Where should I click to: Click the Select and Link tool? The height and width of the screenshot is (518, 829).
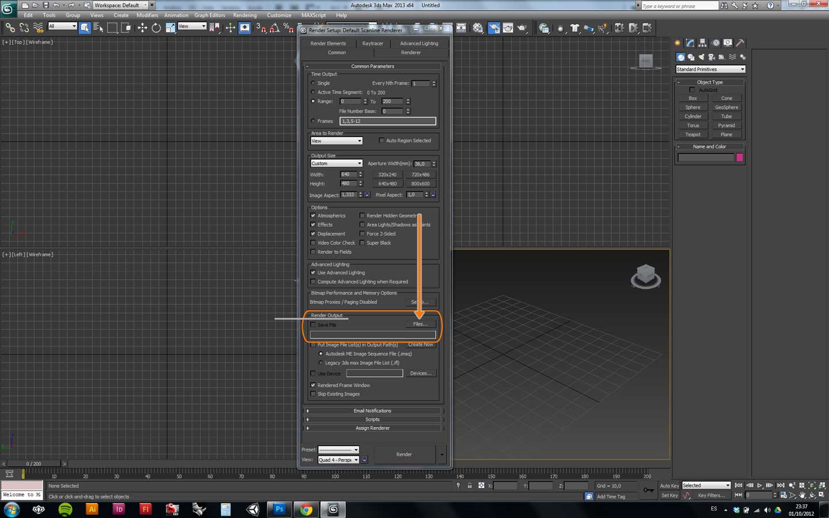click(10, 28)
